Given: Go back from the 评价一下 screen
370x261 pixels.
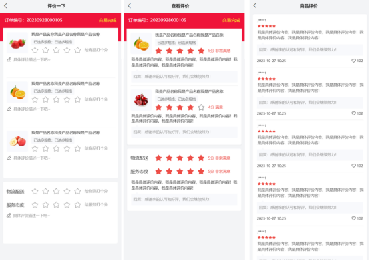Looking at the screenshot, I should click(5, 5).
